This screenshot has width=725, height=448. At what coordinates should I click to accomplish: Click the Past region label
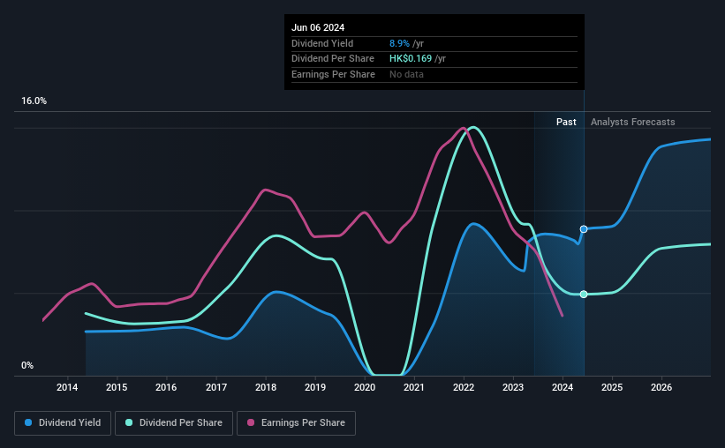[566, 122]
